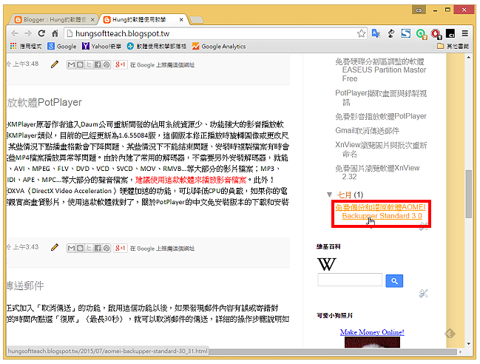Reload the page
This screenshot has width=480, height=364.
(41, 33)
